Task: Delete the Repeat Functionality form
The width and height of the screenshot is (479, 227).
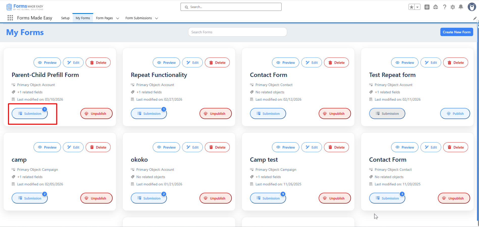Action: [217, 63]
